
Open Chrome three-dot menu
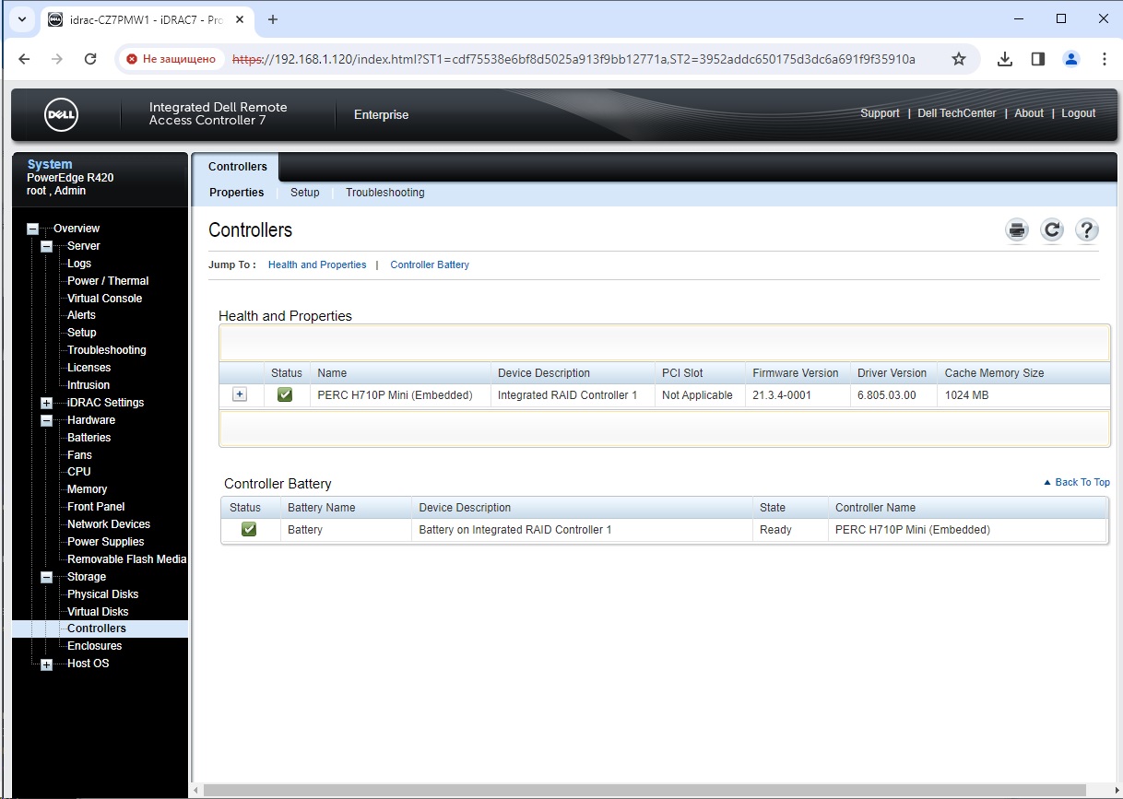pos(1105,59)
